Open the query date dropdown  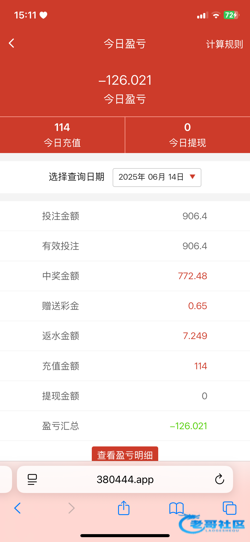(157, 177)
